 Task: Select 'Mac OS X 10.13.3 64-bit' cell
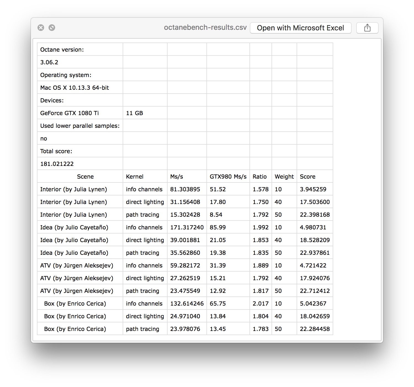click(80, 88)
